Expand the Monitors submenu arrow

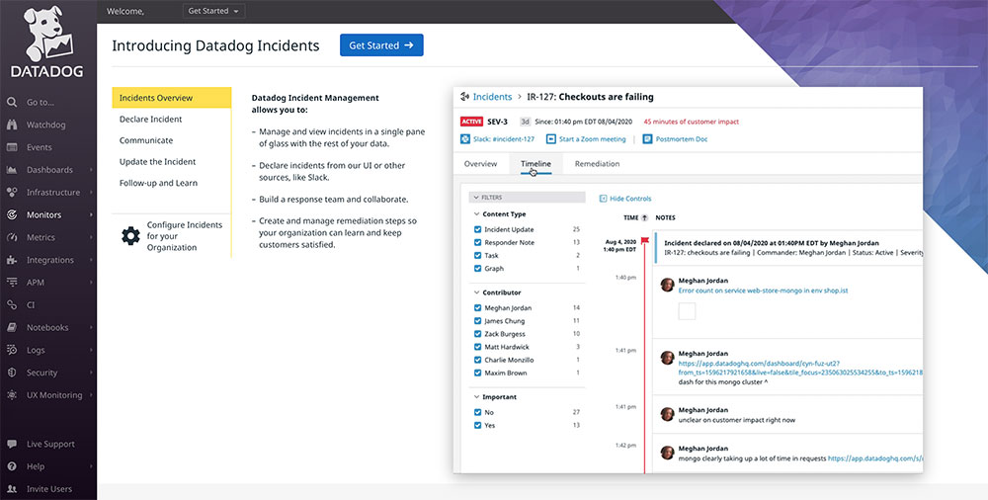pos(91,215)
